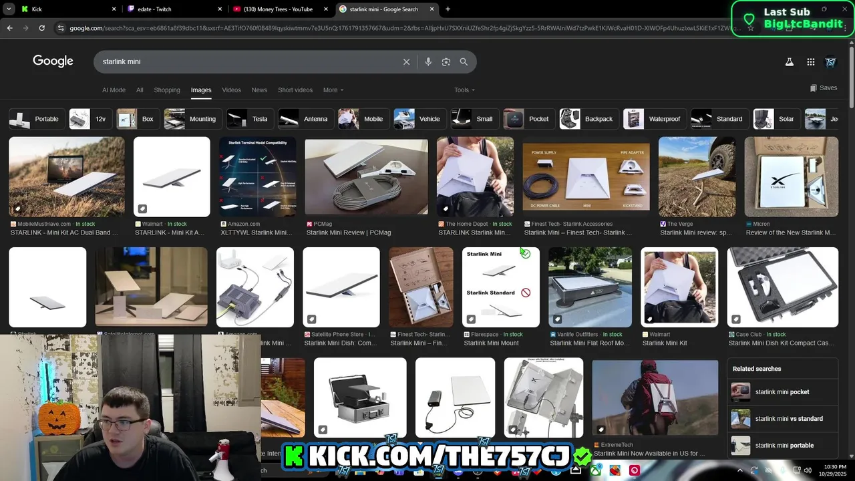Filter images by Portable chip
Screen dimensions: 855x481
coord(37,119)
